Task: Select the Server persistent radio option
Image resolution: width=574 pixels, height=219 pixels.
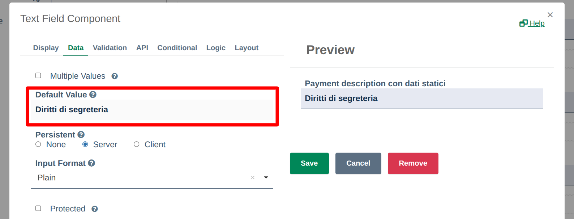Action: [85, 144]
